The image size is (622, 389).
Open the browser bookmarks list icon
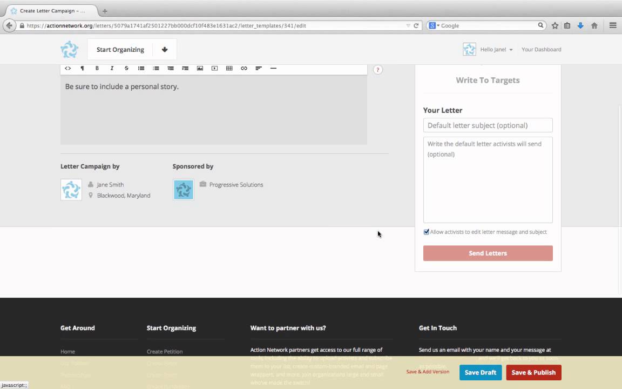(567, 25)
